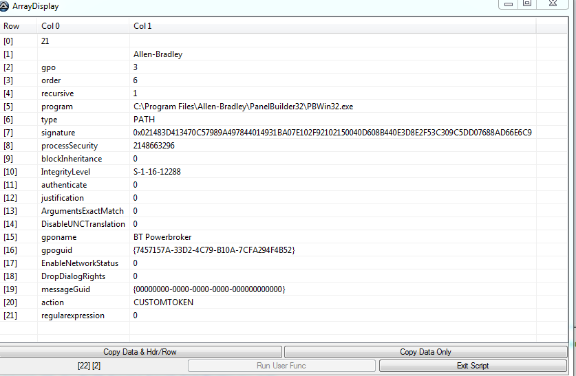Select the DropDialogRights cell

73,276
